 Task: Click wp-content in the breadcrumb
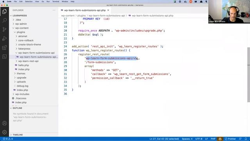click(x=68, y=16)
